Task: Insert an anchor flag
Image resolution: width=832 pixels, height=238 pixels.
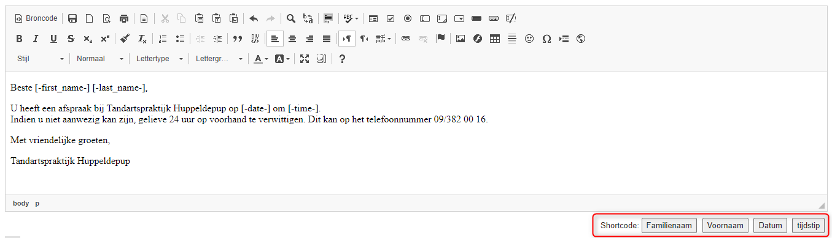Action: pyautogui.click(x=440, y=39)
